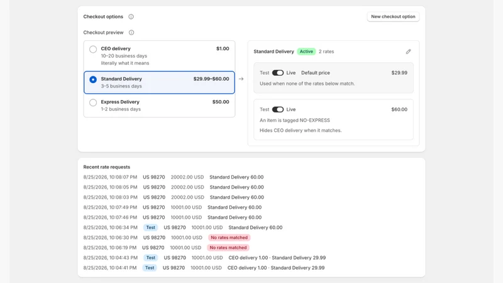Click 'literally what it means' description
Viewport: 503px width, 283px height.
(125, 64)
